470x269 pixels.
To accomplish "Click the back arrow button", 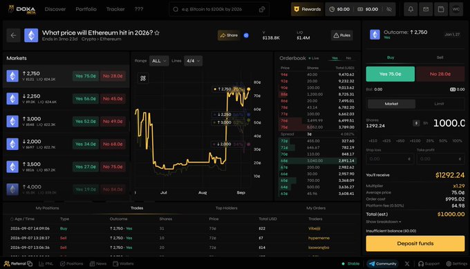I will [13, 35].
